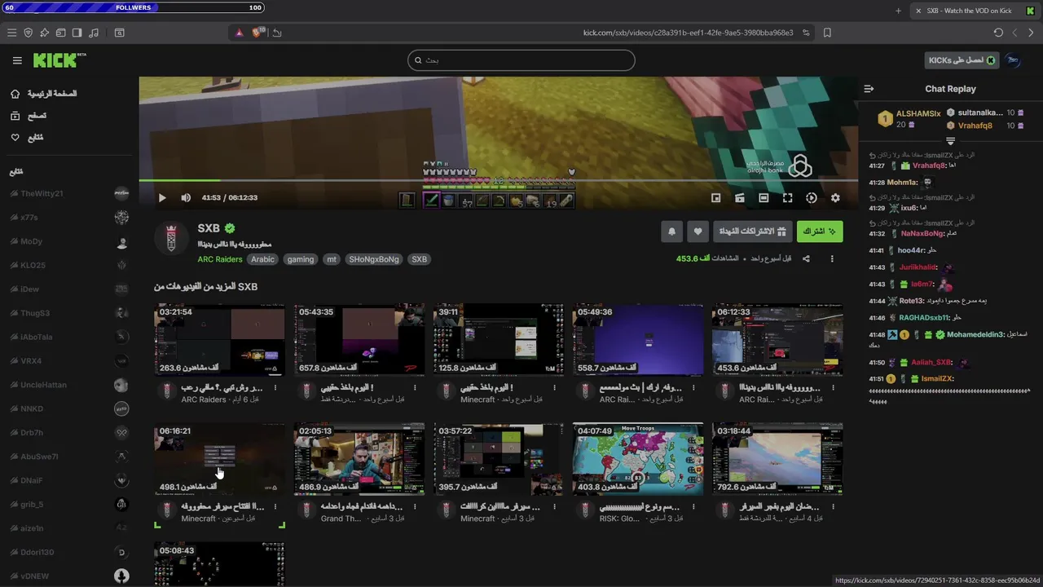This screenshot has width=1043, height=587.
Task: Open the browser tab search icon
Action: point(119,33)
